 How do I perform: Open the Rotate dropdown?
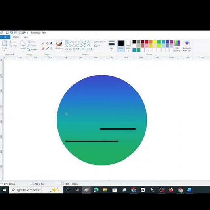[33, 50]
